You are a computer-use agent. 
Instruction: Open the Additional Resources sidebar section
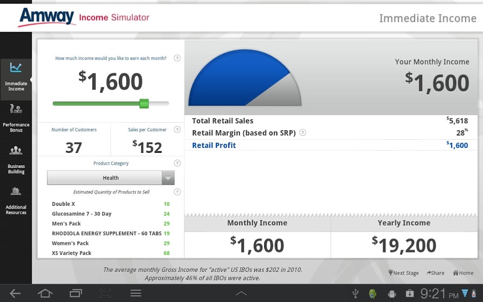pos(16,201)
